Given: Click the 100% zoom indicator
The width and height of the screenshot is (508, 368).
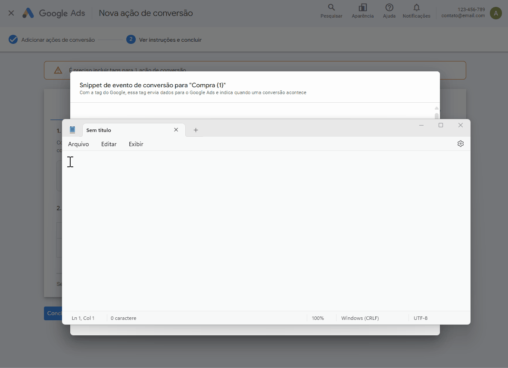Looking at the screenshot, I should tap(318, 318).
